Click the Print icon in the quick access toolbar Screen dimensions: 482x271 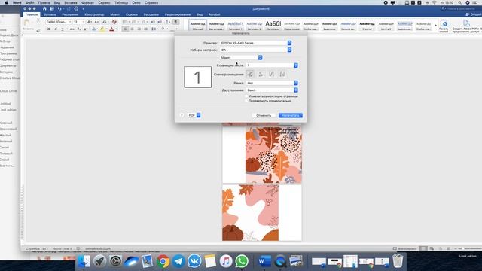click(76, 8)
